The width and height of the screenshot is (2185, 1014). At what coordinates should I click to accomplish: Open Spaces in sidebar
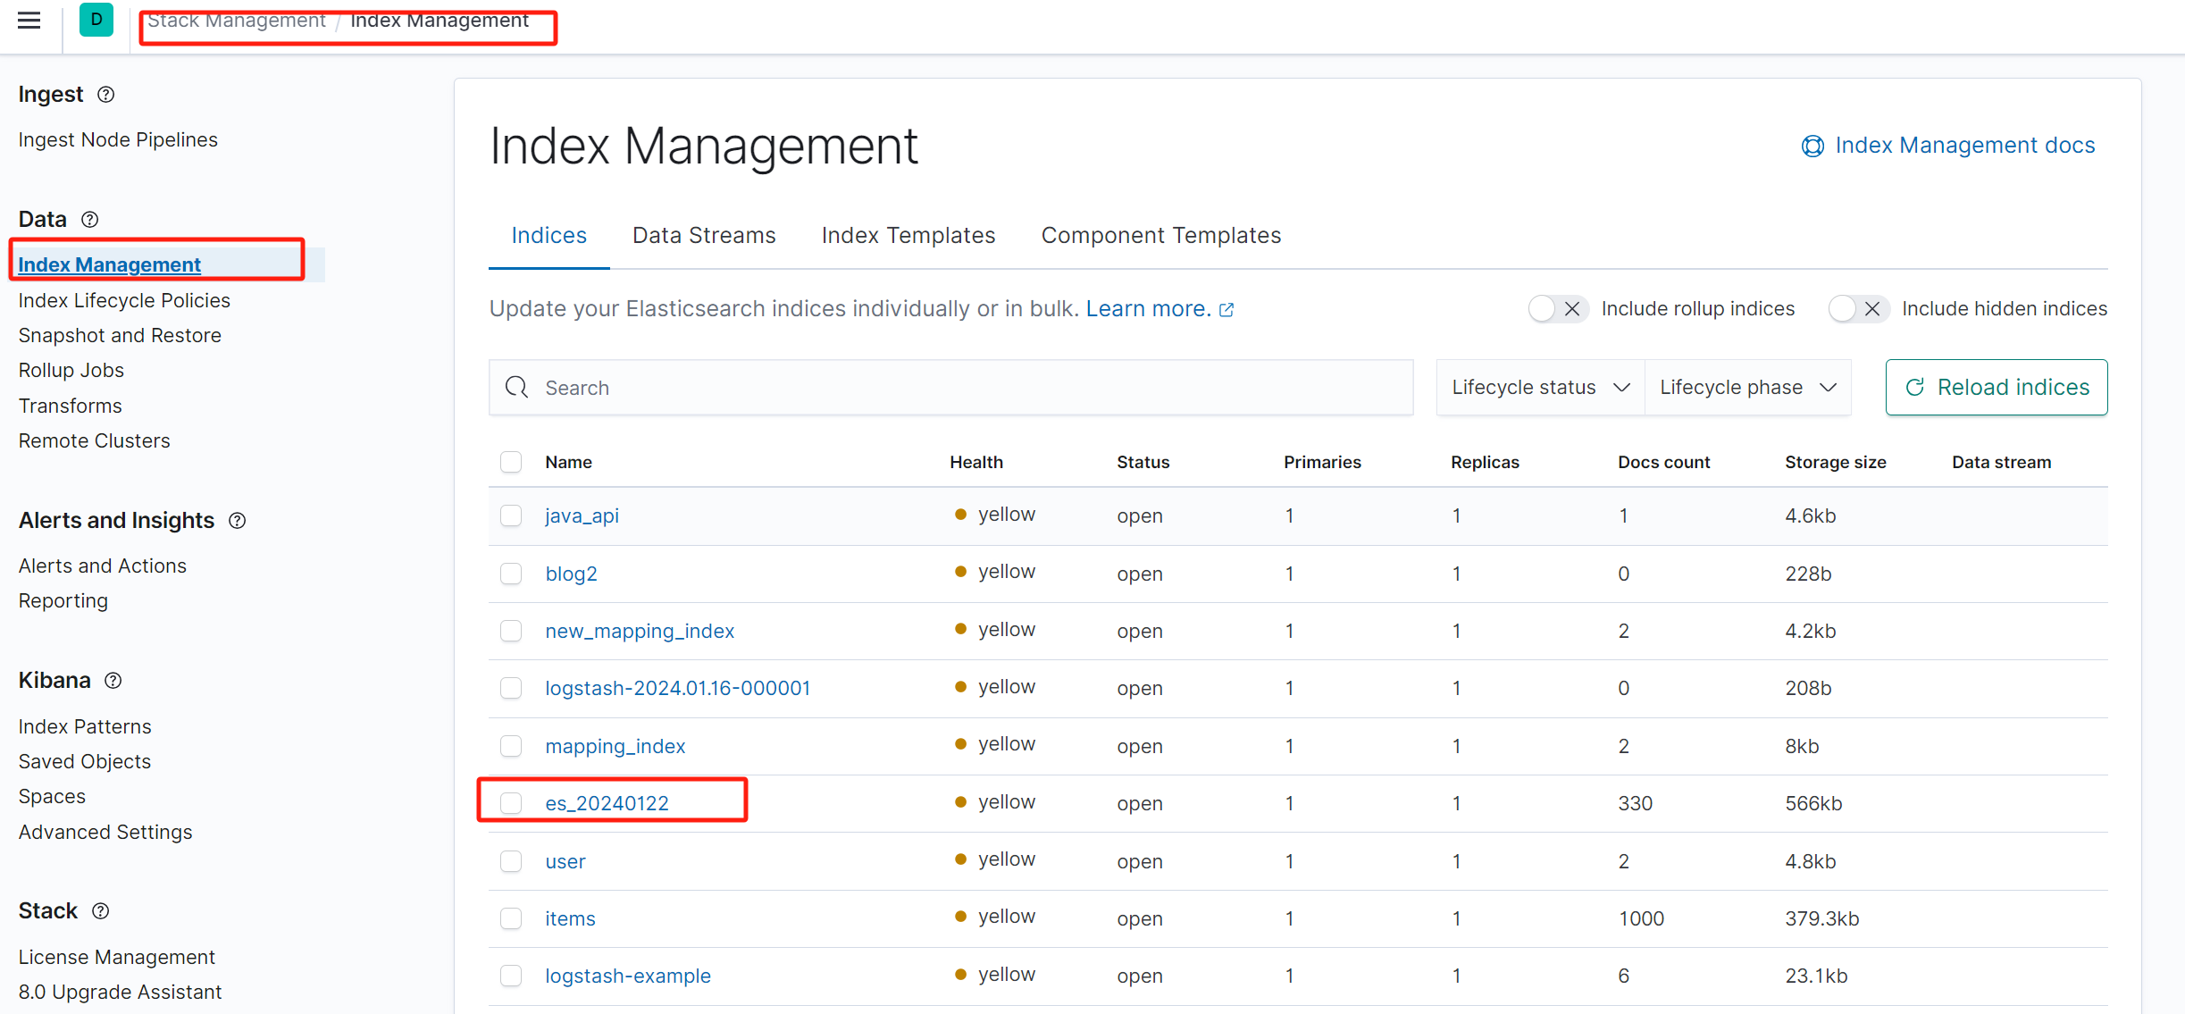53,796
